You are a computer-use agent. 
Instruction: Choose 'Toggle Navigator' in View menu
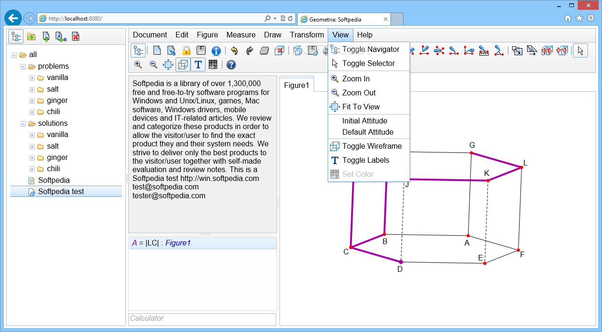pos(369,49)
